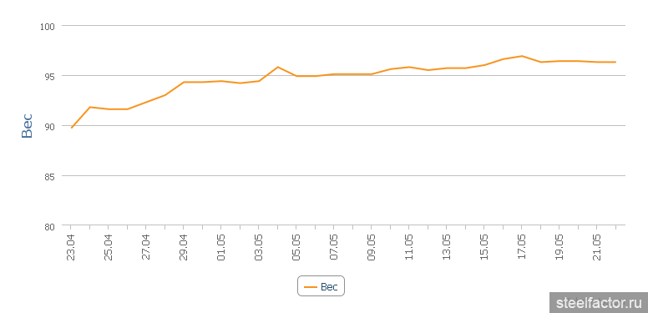This screenshot has height=313, width=648.
Task: Select the 25.04 date label
Action: pos(109,248)
